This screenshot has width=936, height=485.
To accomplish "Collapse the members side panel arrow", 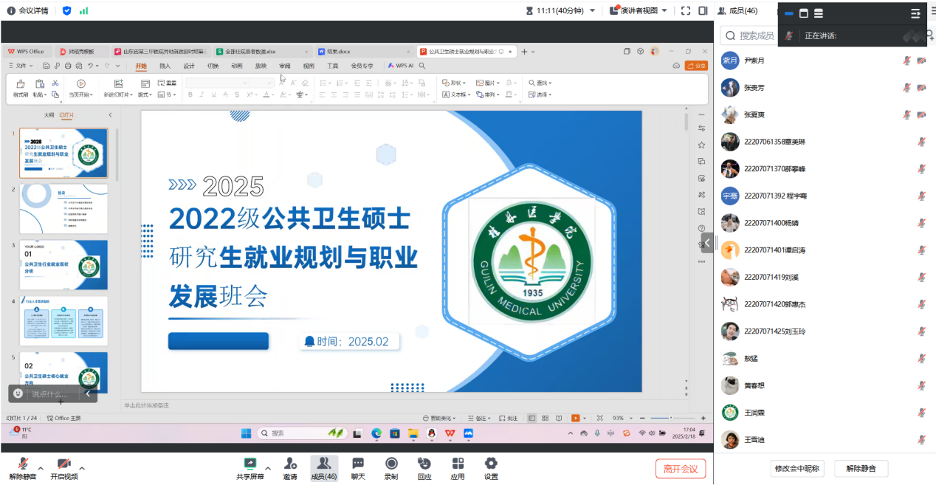I will 707,242.
